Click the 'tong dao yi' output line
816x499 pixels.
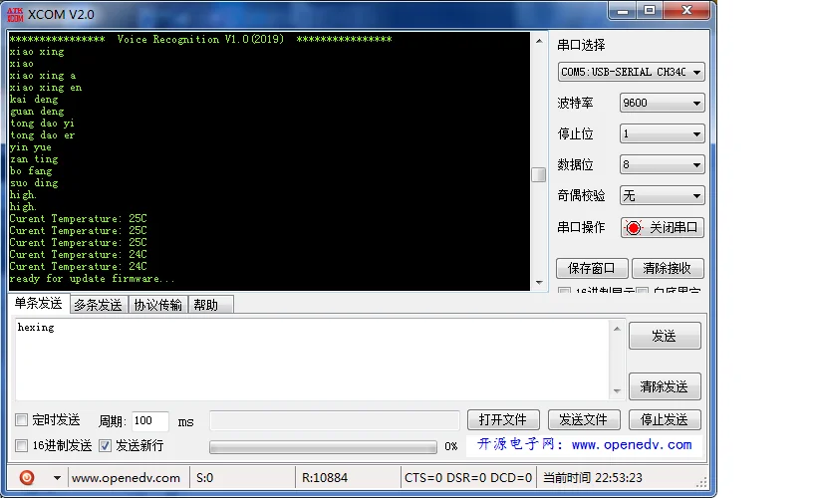tap(42, 124)
